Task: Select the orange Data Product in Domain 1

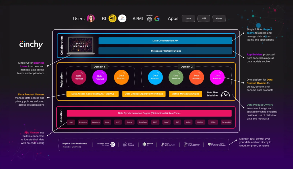Action: 121,77
